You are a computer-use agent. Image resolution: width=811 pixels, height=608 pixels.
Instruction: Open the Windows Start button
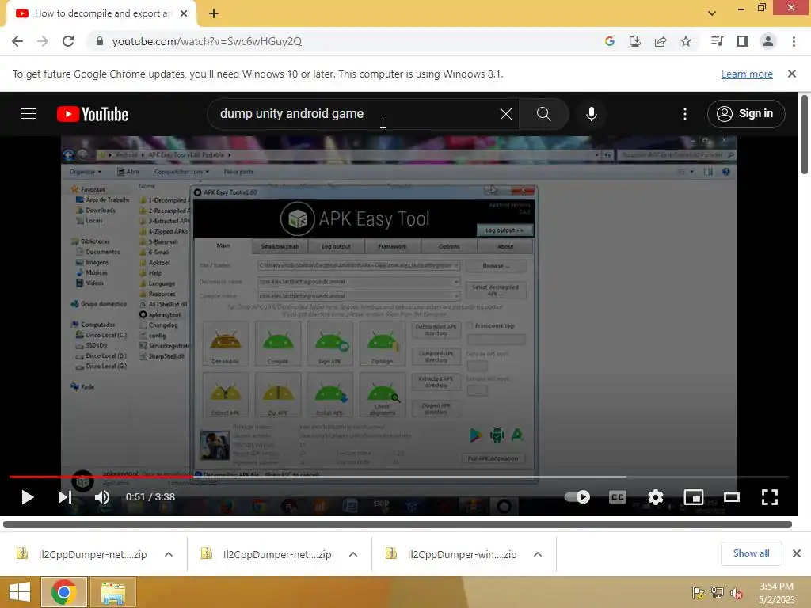20,592
